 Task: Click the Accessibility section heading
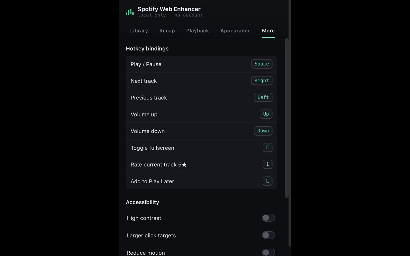pyautogui.click(x=143, y=202)
